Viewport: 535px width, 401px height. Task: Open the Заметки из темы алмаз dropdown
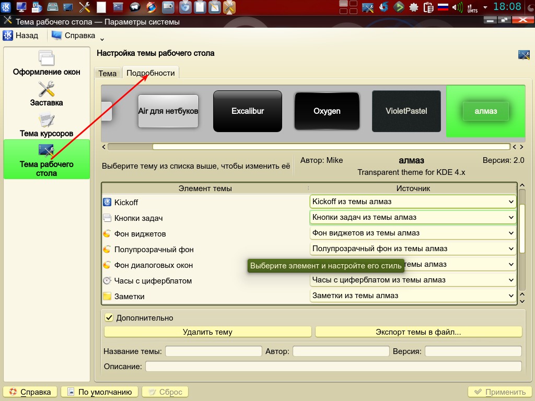pos(413,296)
